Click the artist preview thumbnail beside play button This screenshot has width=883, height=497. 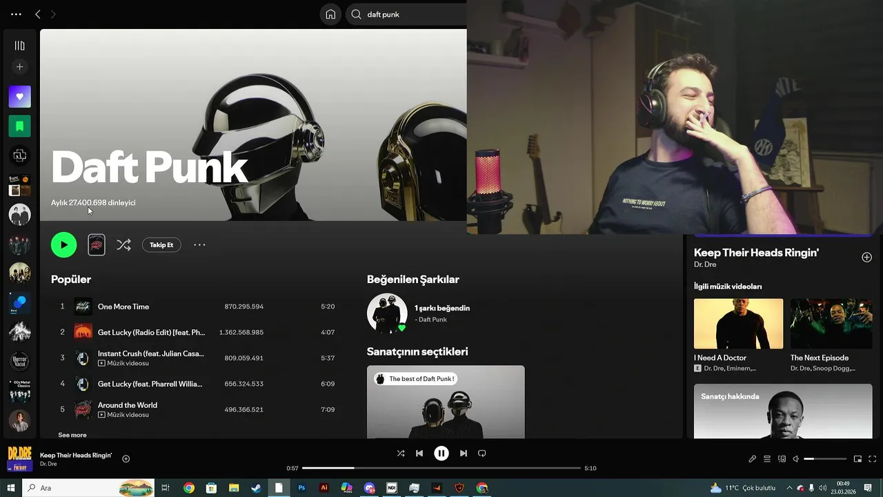(97, 244)
